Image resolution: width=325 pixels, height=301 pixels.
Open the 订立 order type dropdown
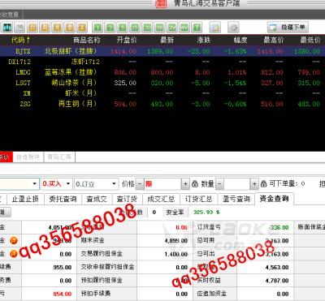pos(96,184)
